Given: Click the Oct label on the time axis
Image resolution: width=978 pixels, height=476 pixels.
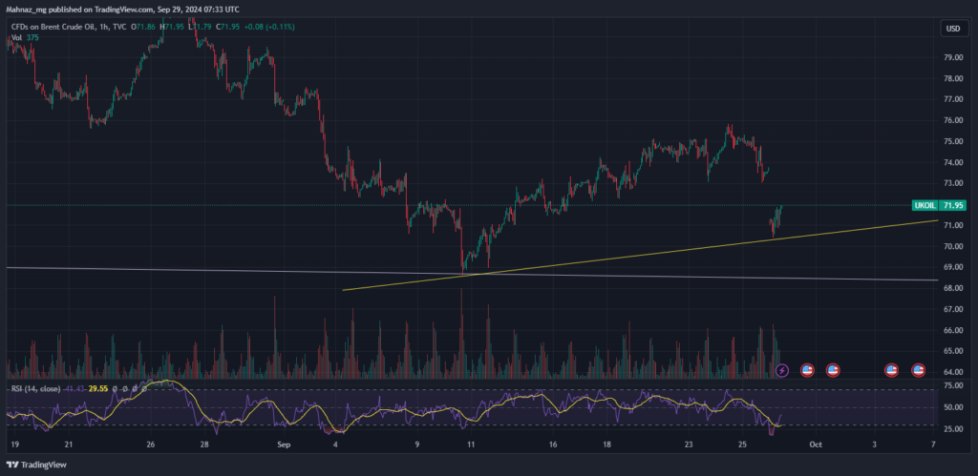Looking at the screenshot, I should 815,445.
